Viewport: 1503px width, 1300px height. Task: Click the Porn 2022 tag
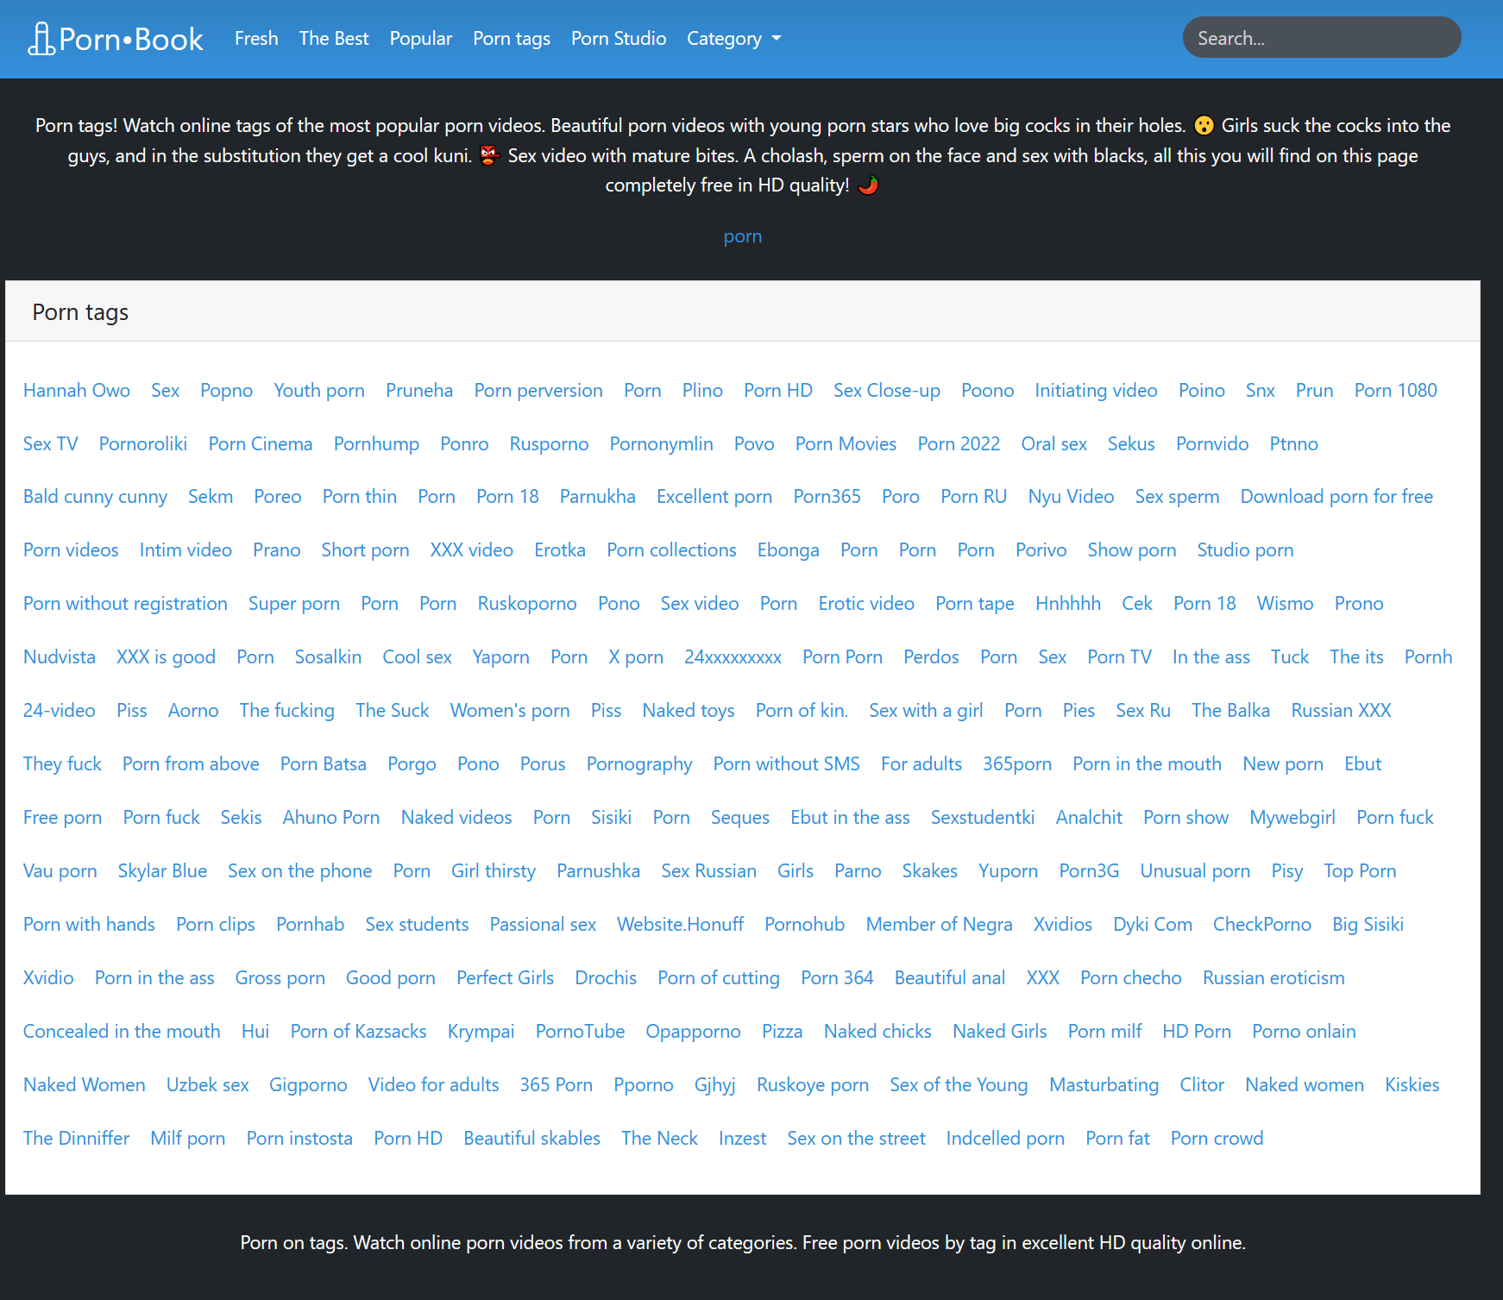(959, 444)
